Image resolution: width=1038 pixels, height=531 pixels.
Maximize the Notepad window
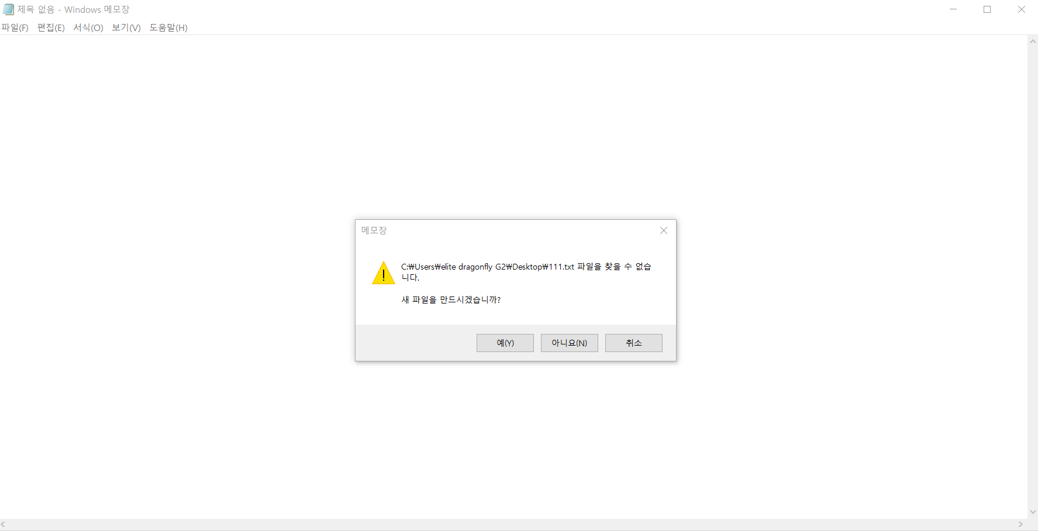click(x=987, y=9)
